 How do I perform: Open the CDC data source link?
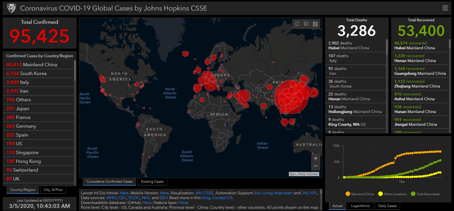[123, 198]
